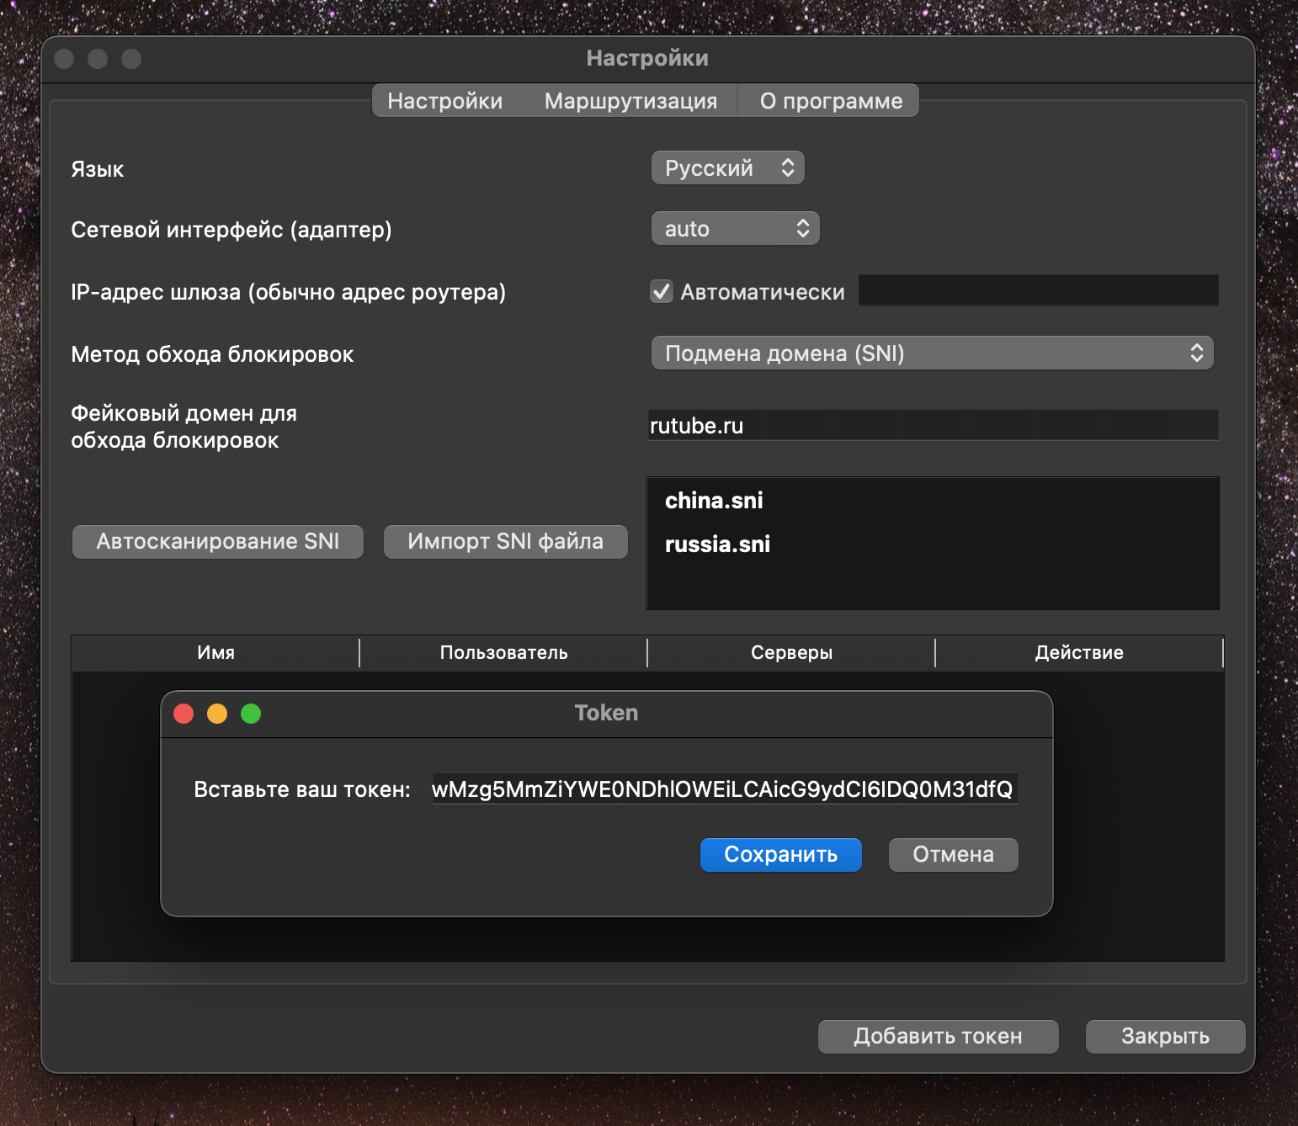The width and height of the screenshot is (1298, 1126).
Task: Open the network interface dropdown showing auto
Action: pos(736,228)
